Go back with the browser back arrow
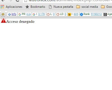 pyautogui.click(x=3, y=1)
